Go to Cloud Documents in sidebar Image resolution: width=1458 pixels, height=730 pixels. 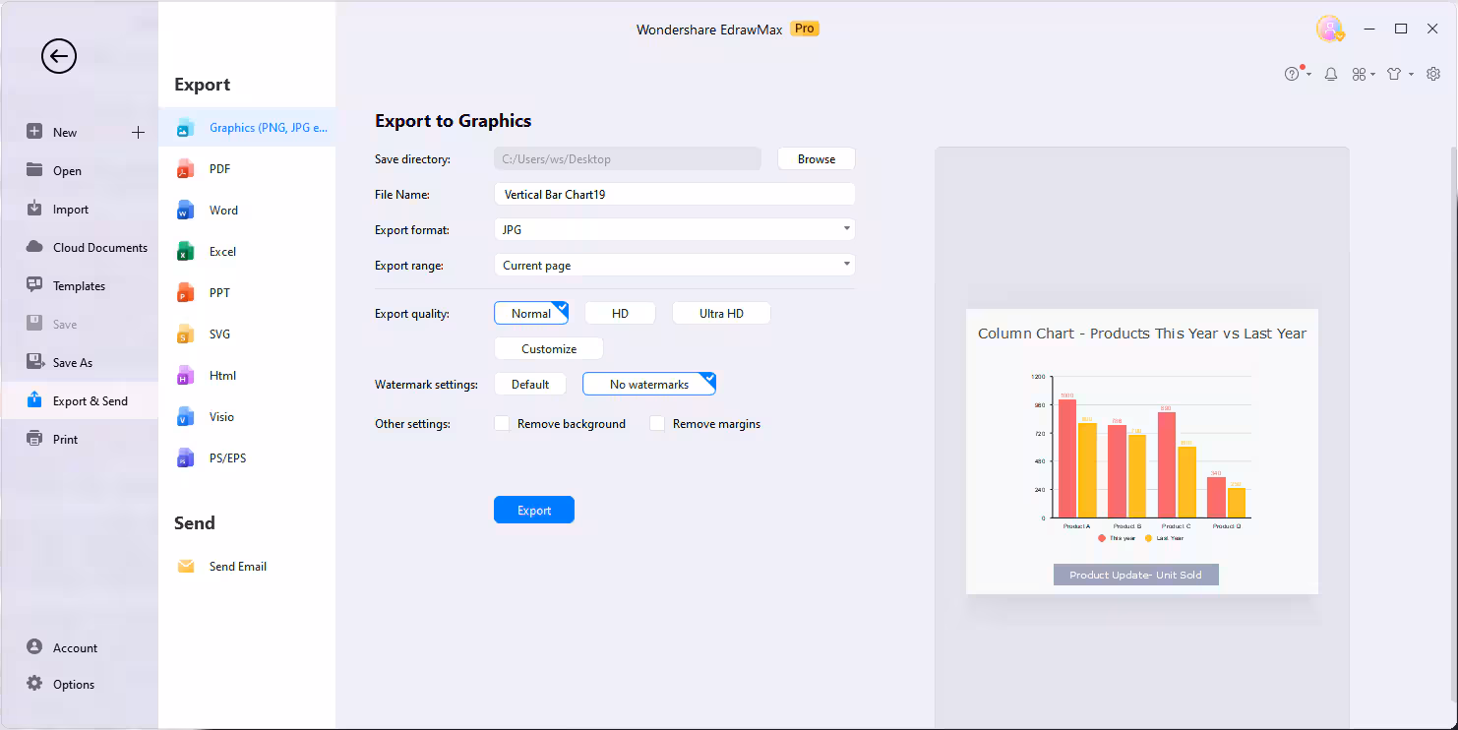pyautogui.click(x=99, y=248)
